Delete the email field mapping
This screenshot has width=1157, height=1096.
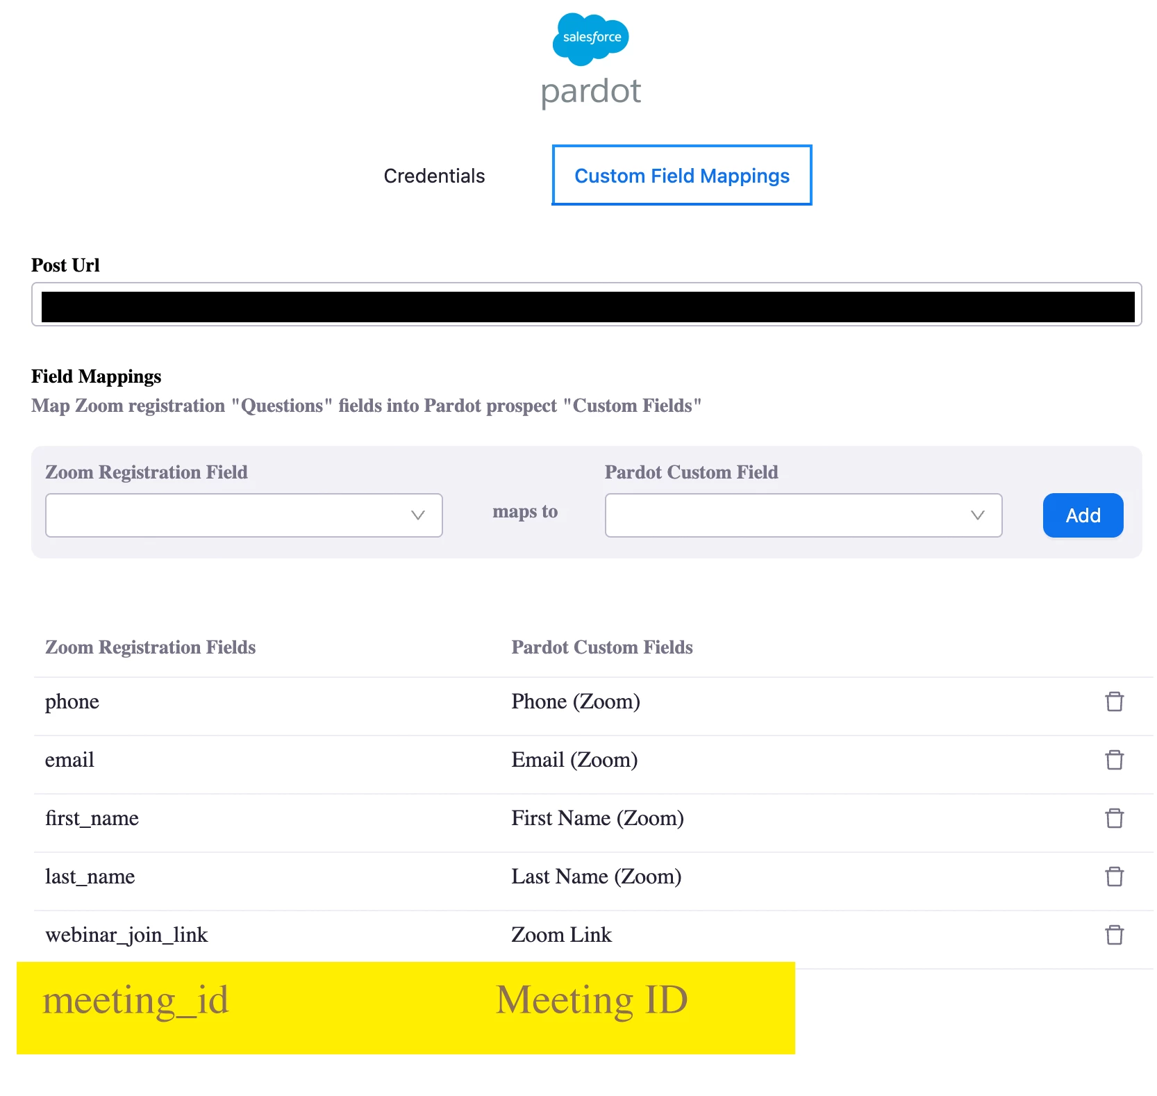pyautogui.click(x=1114, y=760)
